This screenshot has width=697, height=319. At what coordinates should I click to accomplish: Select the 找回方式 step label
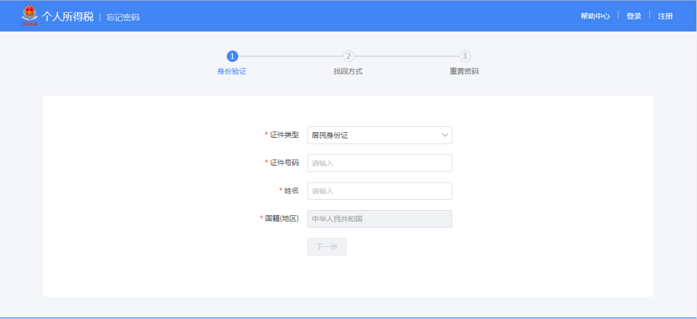point(348,72)
